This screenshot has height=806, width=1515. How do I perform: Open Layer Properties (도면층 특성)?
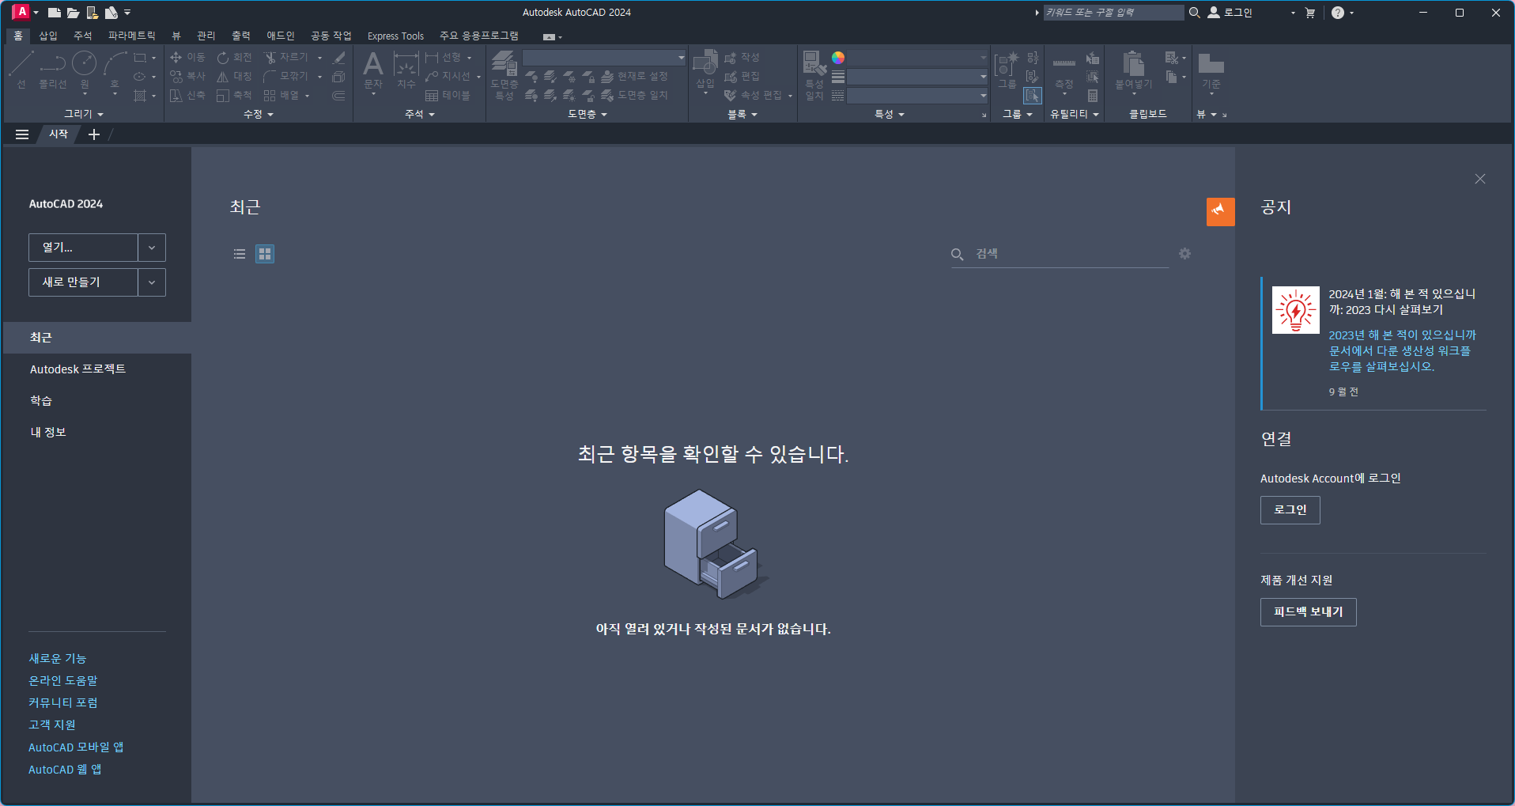tap(504, 75)
